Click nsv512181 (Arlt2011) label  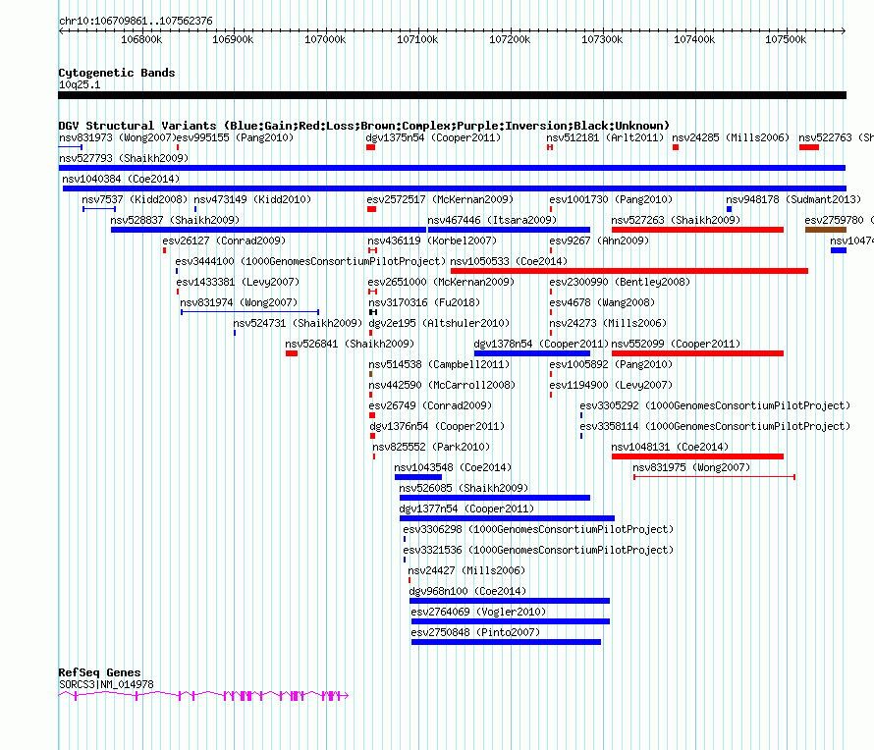point(605,137)
